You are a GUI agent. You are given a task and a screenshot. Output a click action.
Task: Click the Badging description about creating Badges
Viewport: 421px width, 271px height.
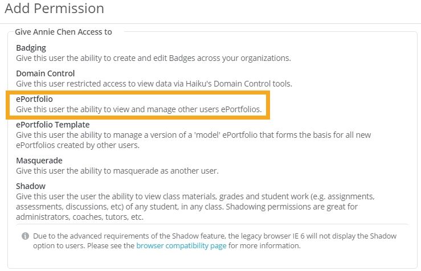click(153, 58)
